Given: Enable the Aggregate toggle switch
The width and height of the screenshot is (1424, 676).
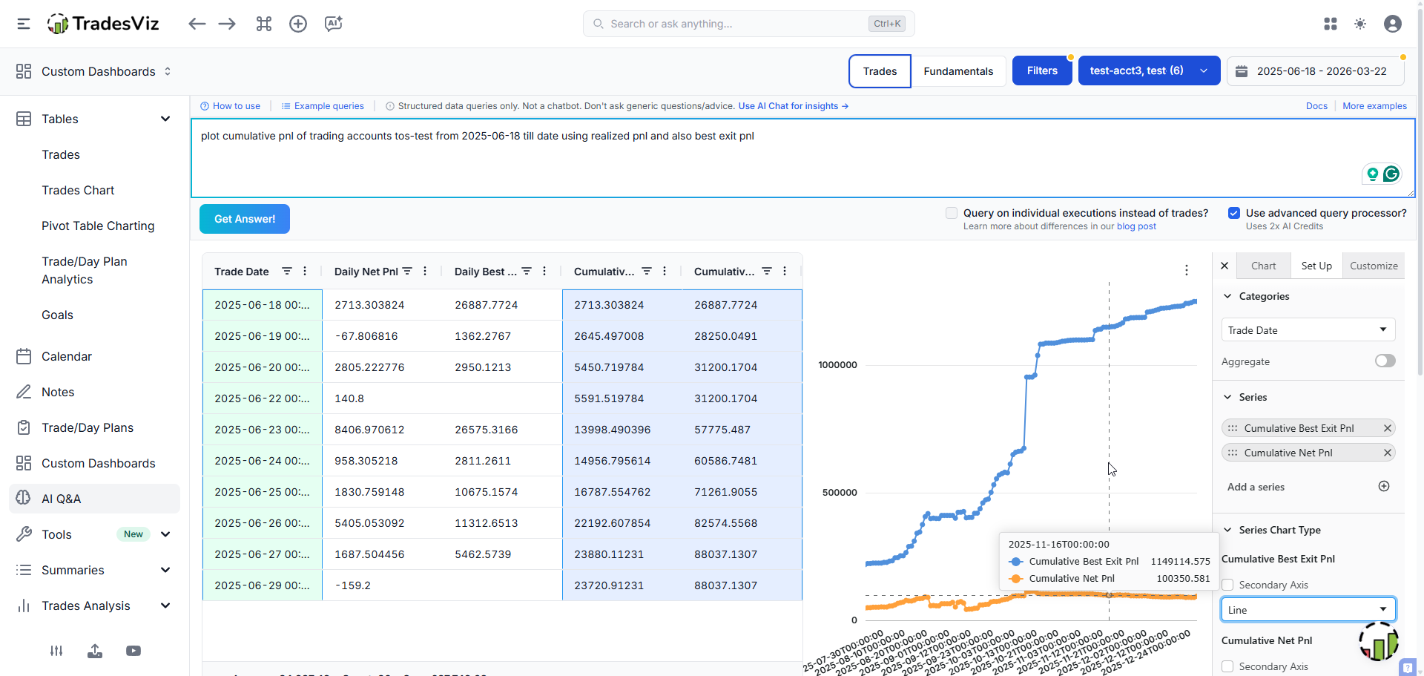Looking at the screenshot, I should tap(1385, 361).
